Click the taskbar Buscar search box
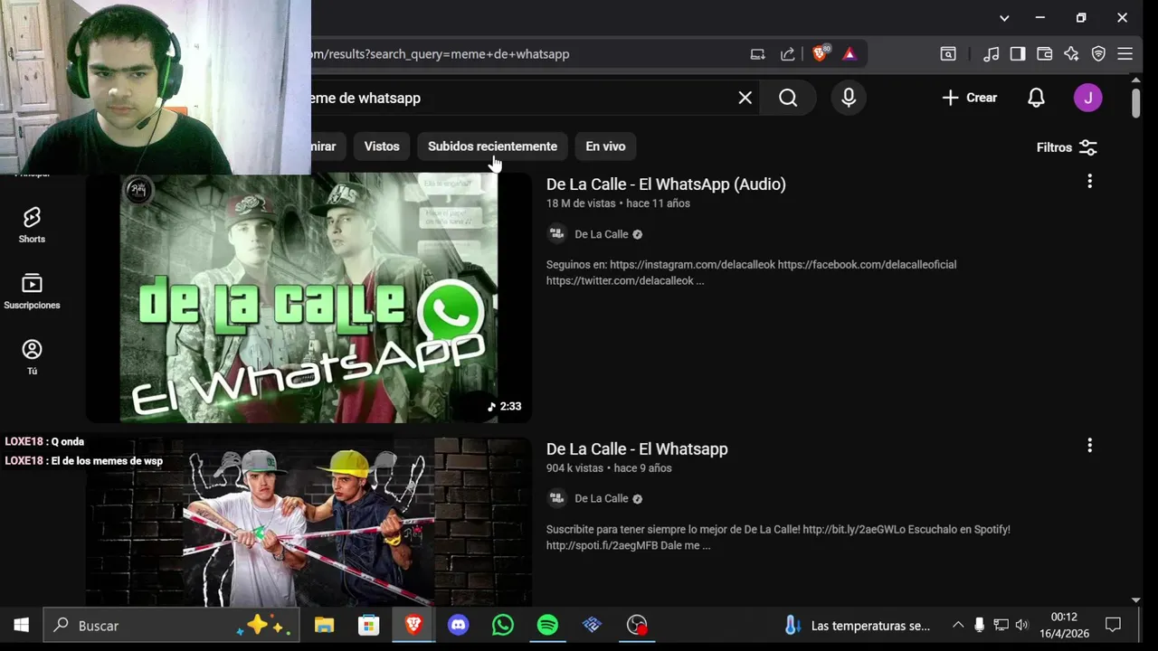 click(169, 625)
